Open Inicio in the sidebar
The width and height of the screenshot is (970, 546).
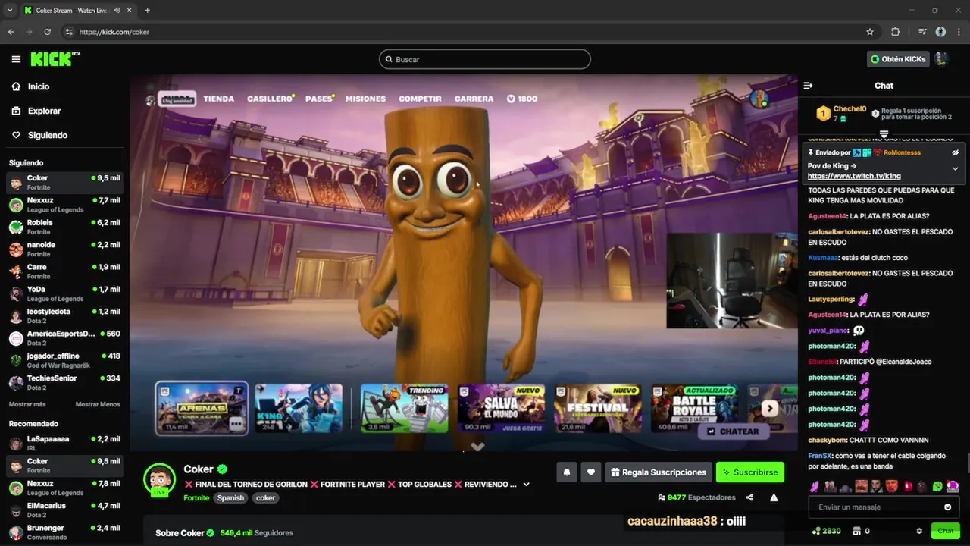[x=39, y=86]
